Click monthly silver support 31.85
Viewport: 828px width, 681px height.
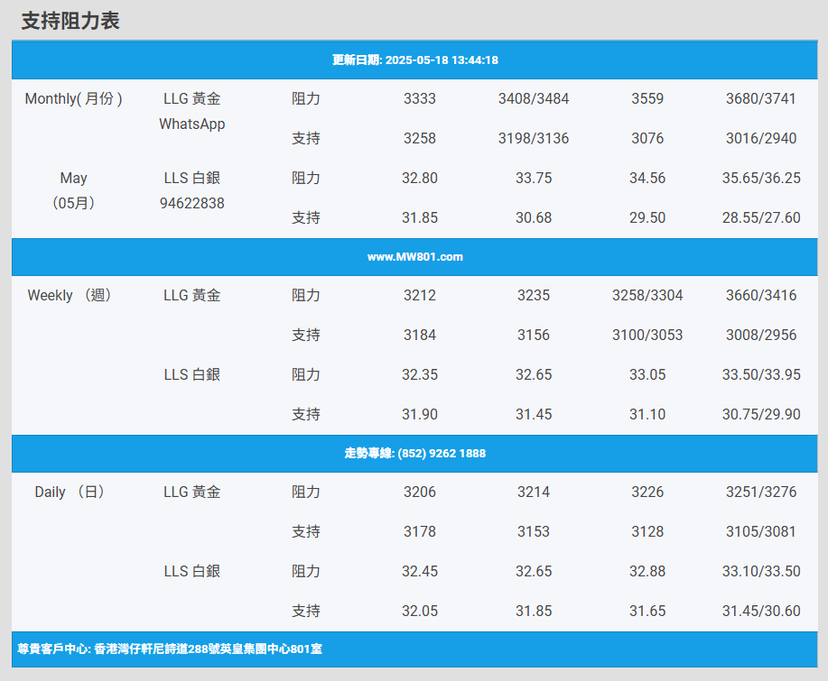pos(420,218)
